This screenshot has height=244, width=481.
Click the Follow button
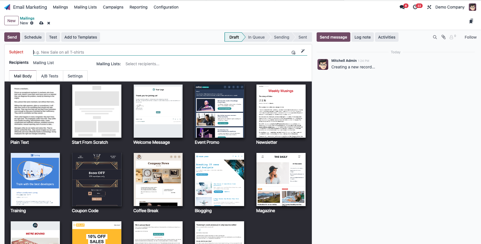[471, 37]
